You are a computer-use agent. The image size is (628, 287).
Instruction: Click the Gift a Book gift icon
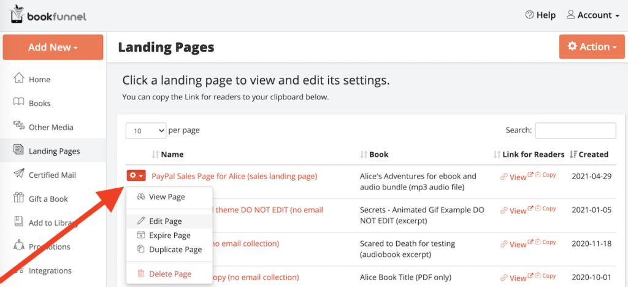[x=19, y=197]
